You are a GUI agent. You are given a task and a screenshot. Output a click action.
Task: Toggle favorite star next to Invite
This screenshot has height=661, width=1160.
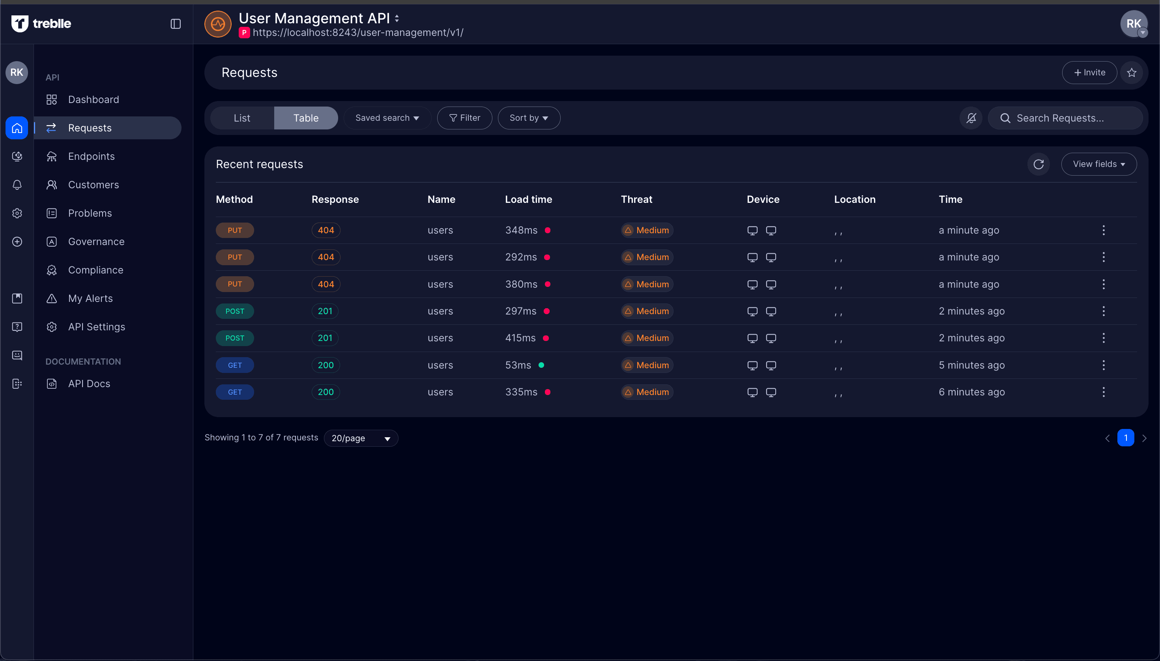click(1132, 73)
